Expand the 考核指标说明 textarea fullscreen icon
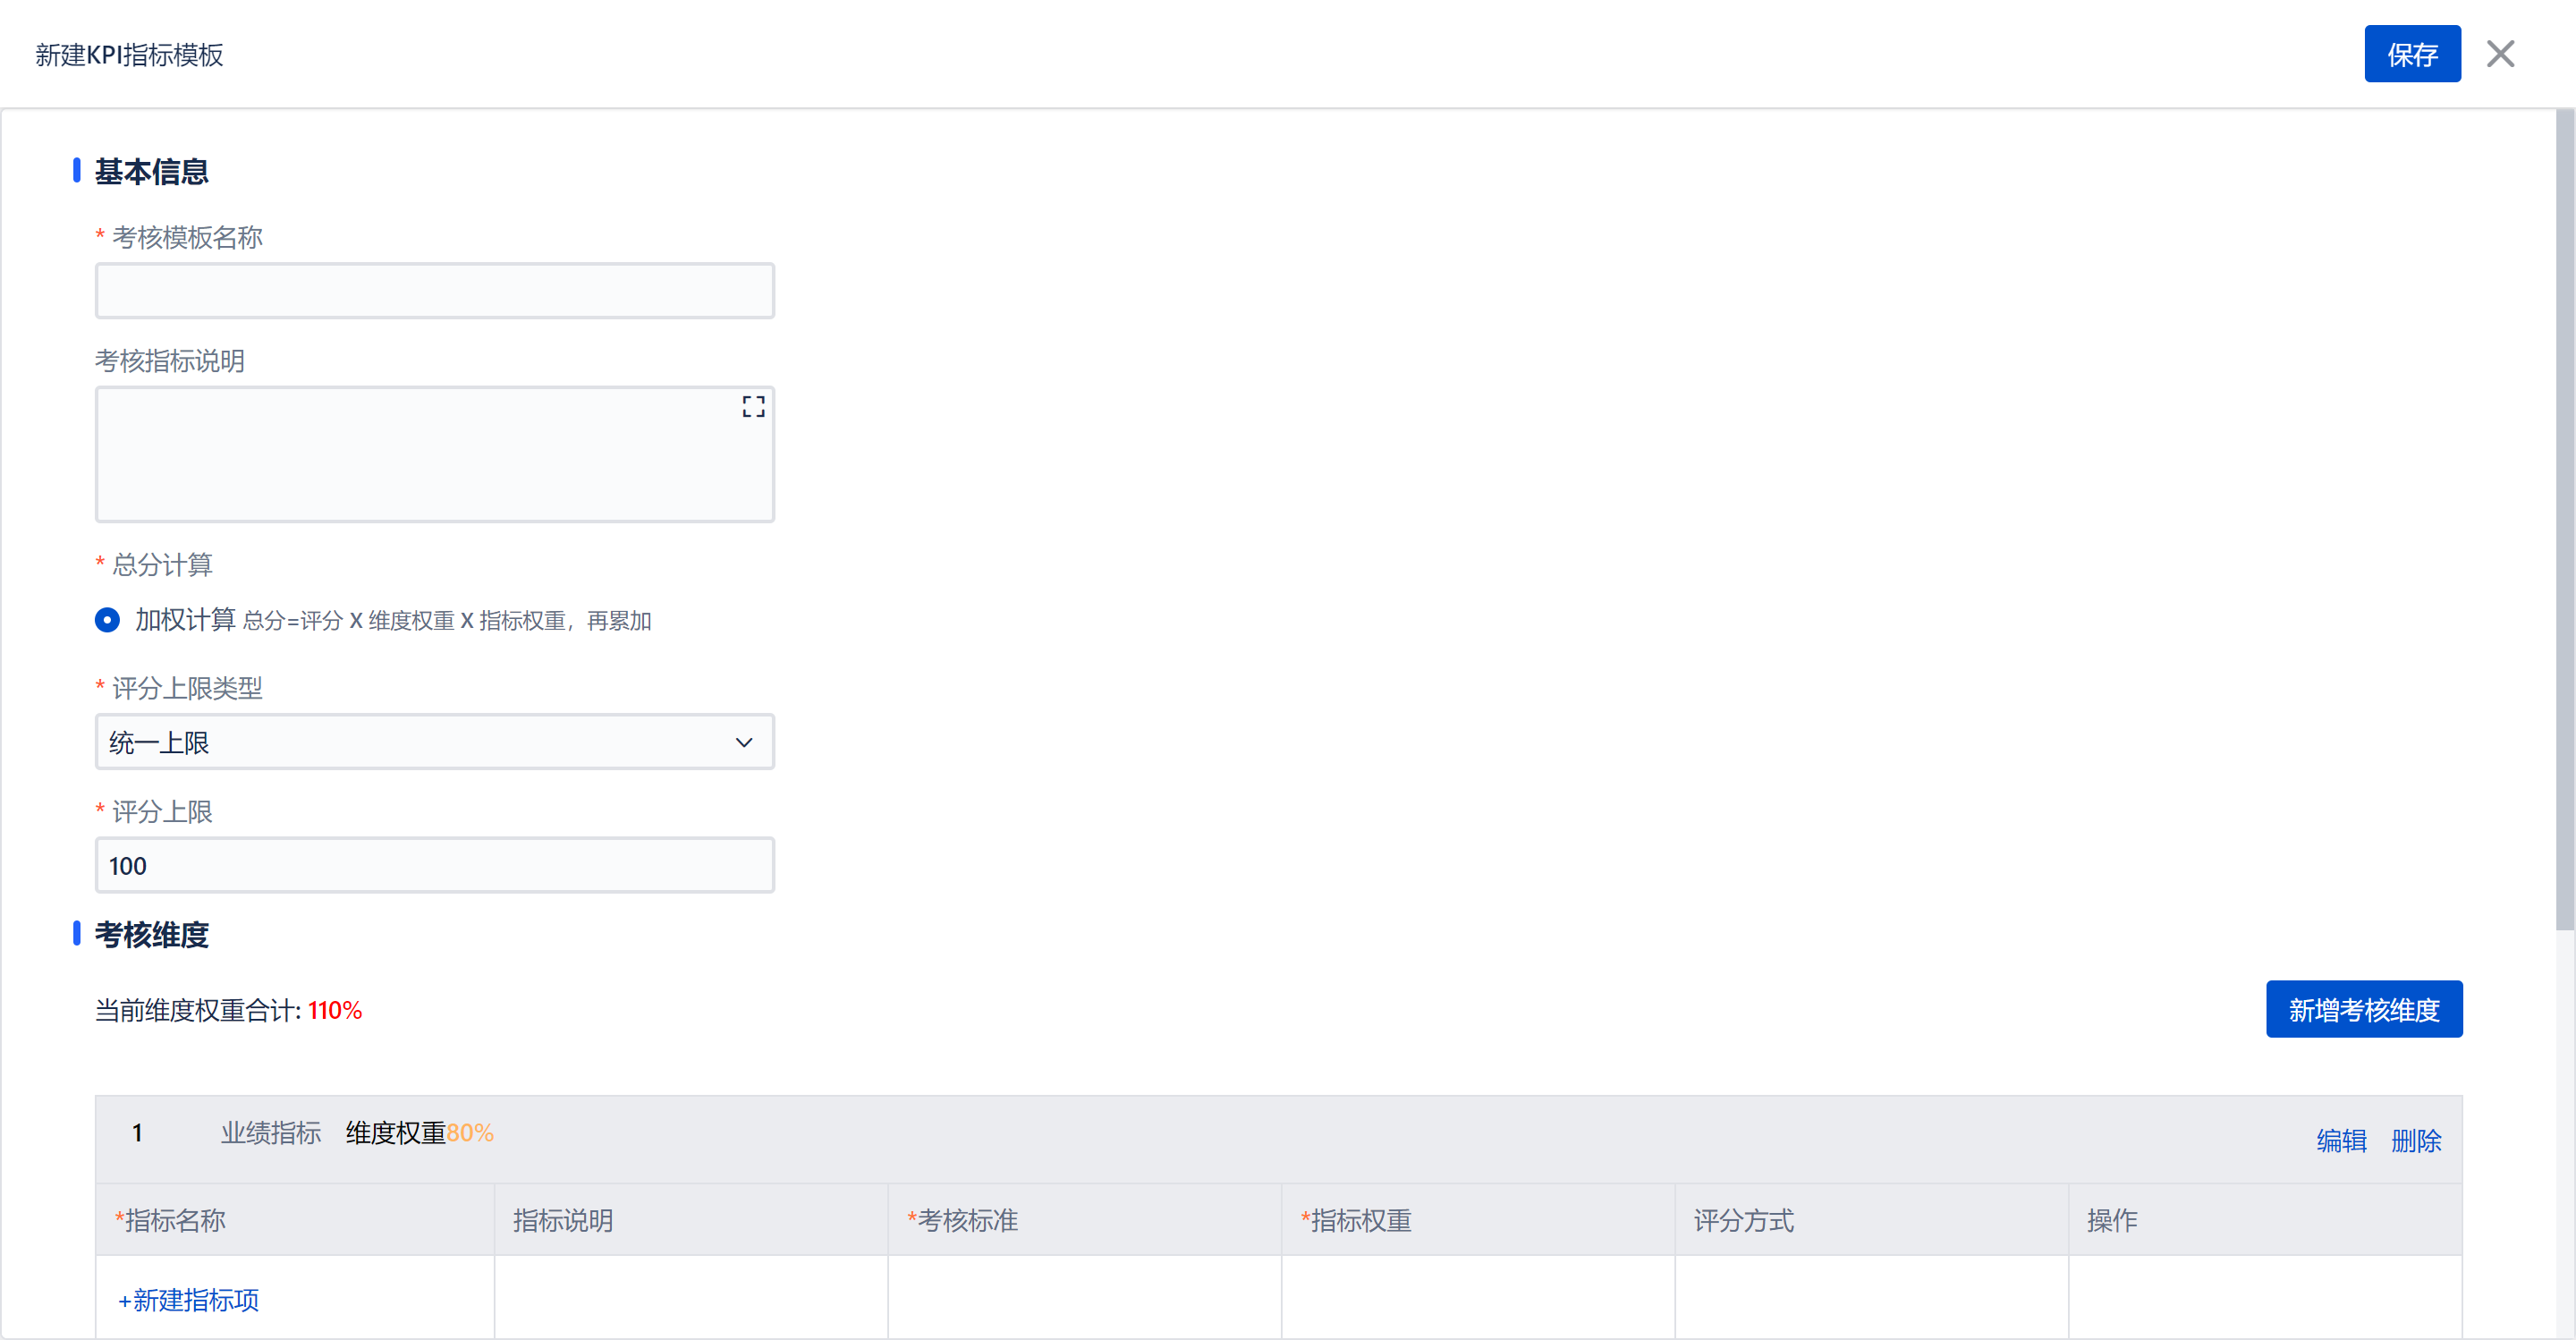 click(x=753, y=406)
